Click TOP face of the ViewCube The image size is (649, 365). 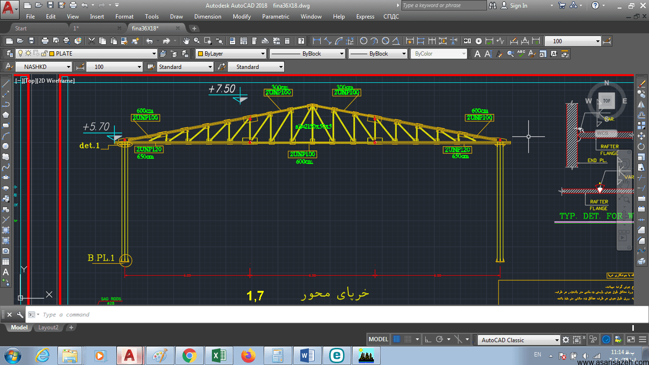point(607,101)
